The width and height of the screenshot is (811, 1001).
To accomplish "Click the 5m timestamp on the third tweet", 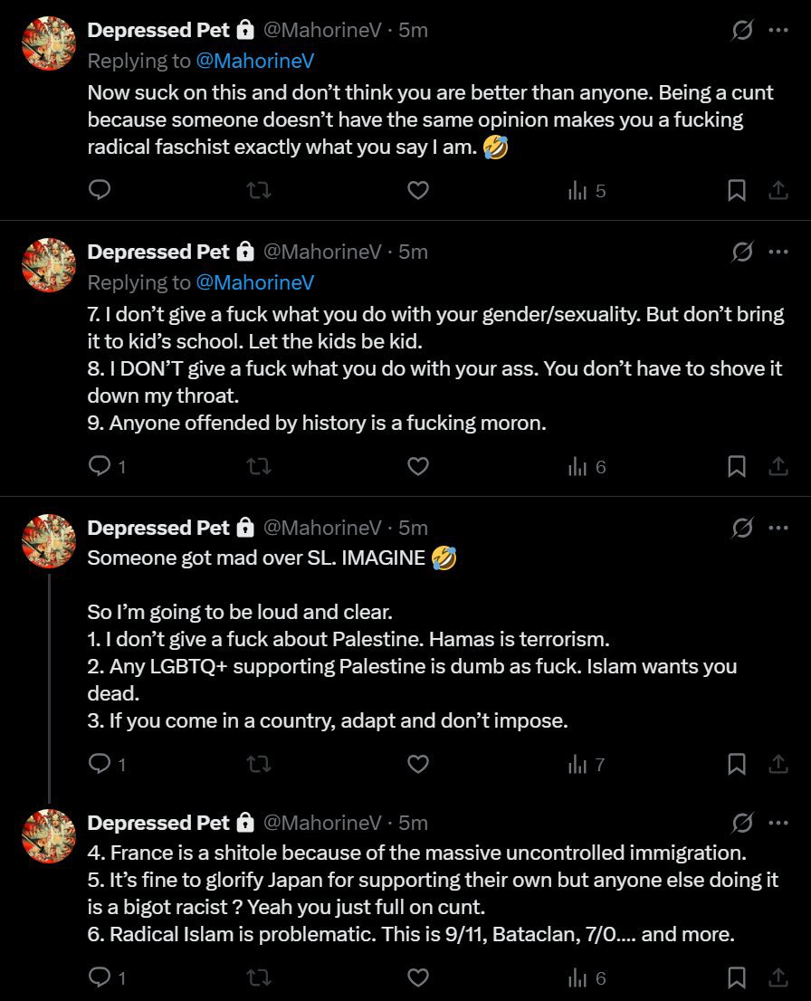I will (x=413, y=528).
